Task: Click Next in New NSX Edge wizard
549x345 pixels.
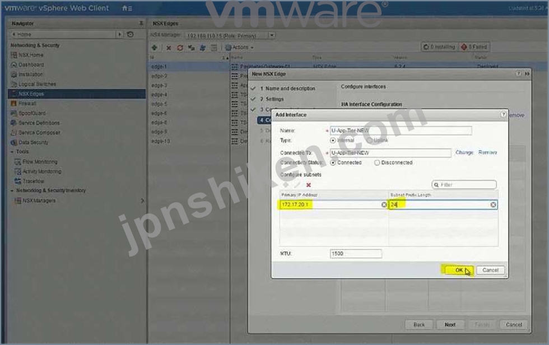Action: pos(450,325)
